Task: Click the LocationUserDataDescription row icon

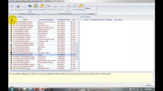Action: click(11, 45)
